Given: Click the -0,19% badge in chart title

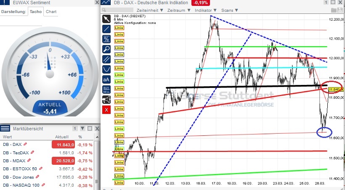Looking at the screenshot, I should (201, 3).
